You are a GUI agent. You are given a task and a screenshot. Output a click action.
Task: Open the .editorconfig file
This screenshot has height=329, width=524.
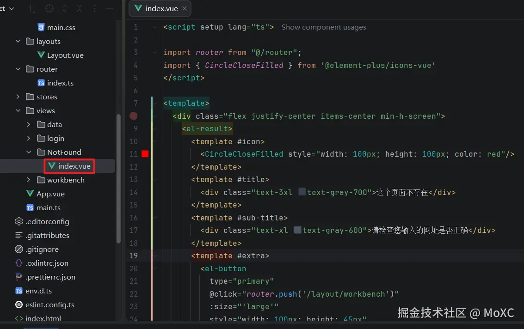(x=48, y=221)
